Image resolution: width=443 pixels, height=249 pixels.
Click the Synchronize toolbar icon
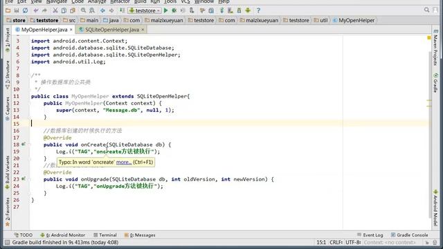coord(25,11)
